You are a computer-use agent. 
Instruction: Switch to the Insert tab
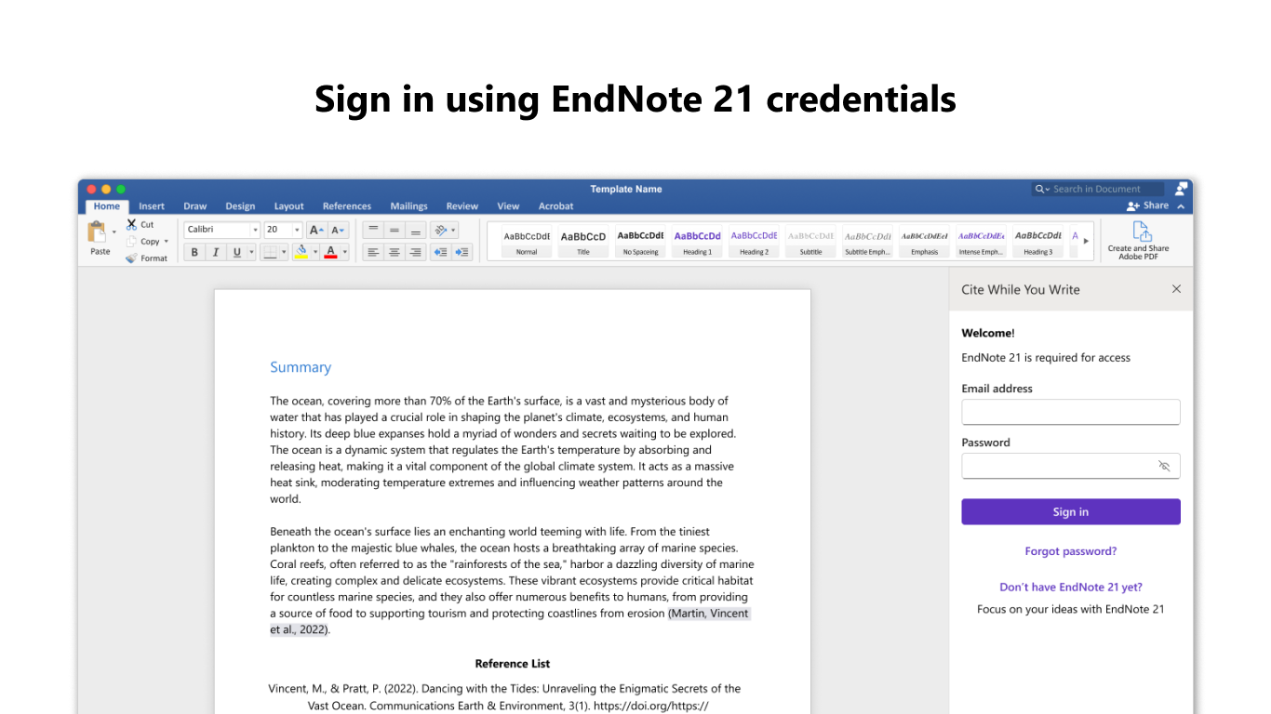click(x=152, y=206)
